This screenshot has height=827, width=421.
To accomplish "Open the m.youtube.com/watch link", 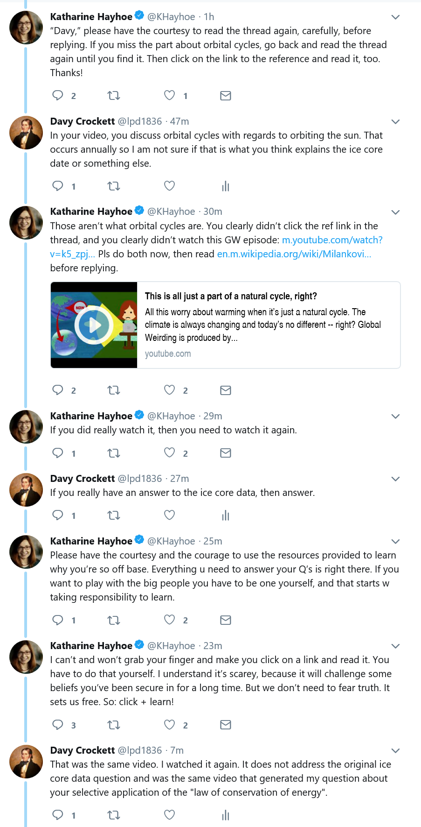I will pos(332,240).
